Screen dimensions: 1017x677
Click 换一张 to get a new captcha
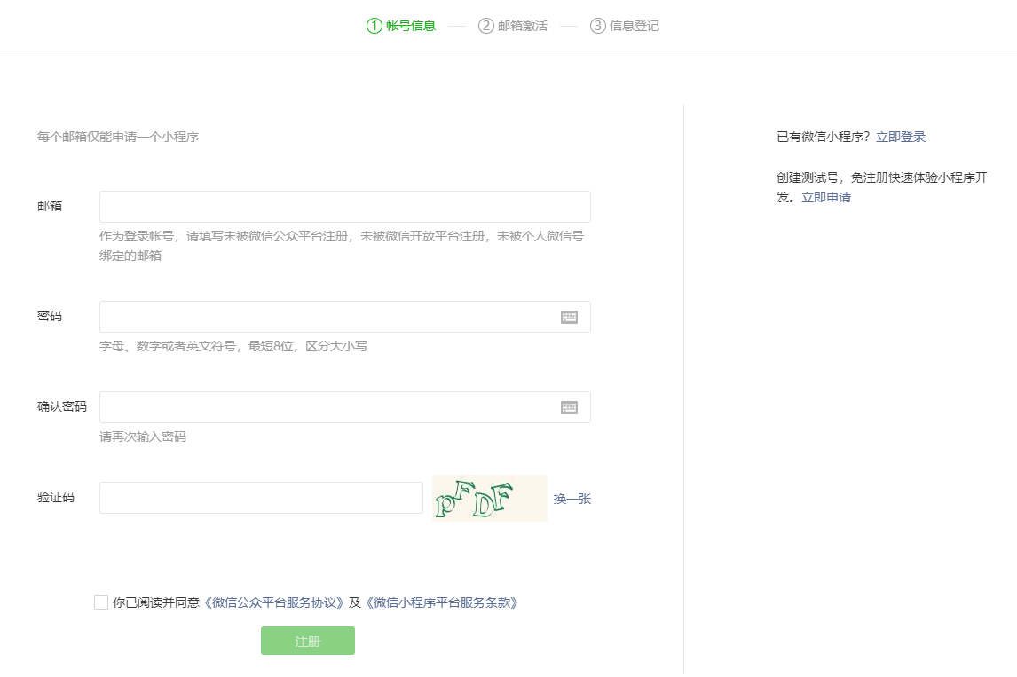[x=572, y=498]
